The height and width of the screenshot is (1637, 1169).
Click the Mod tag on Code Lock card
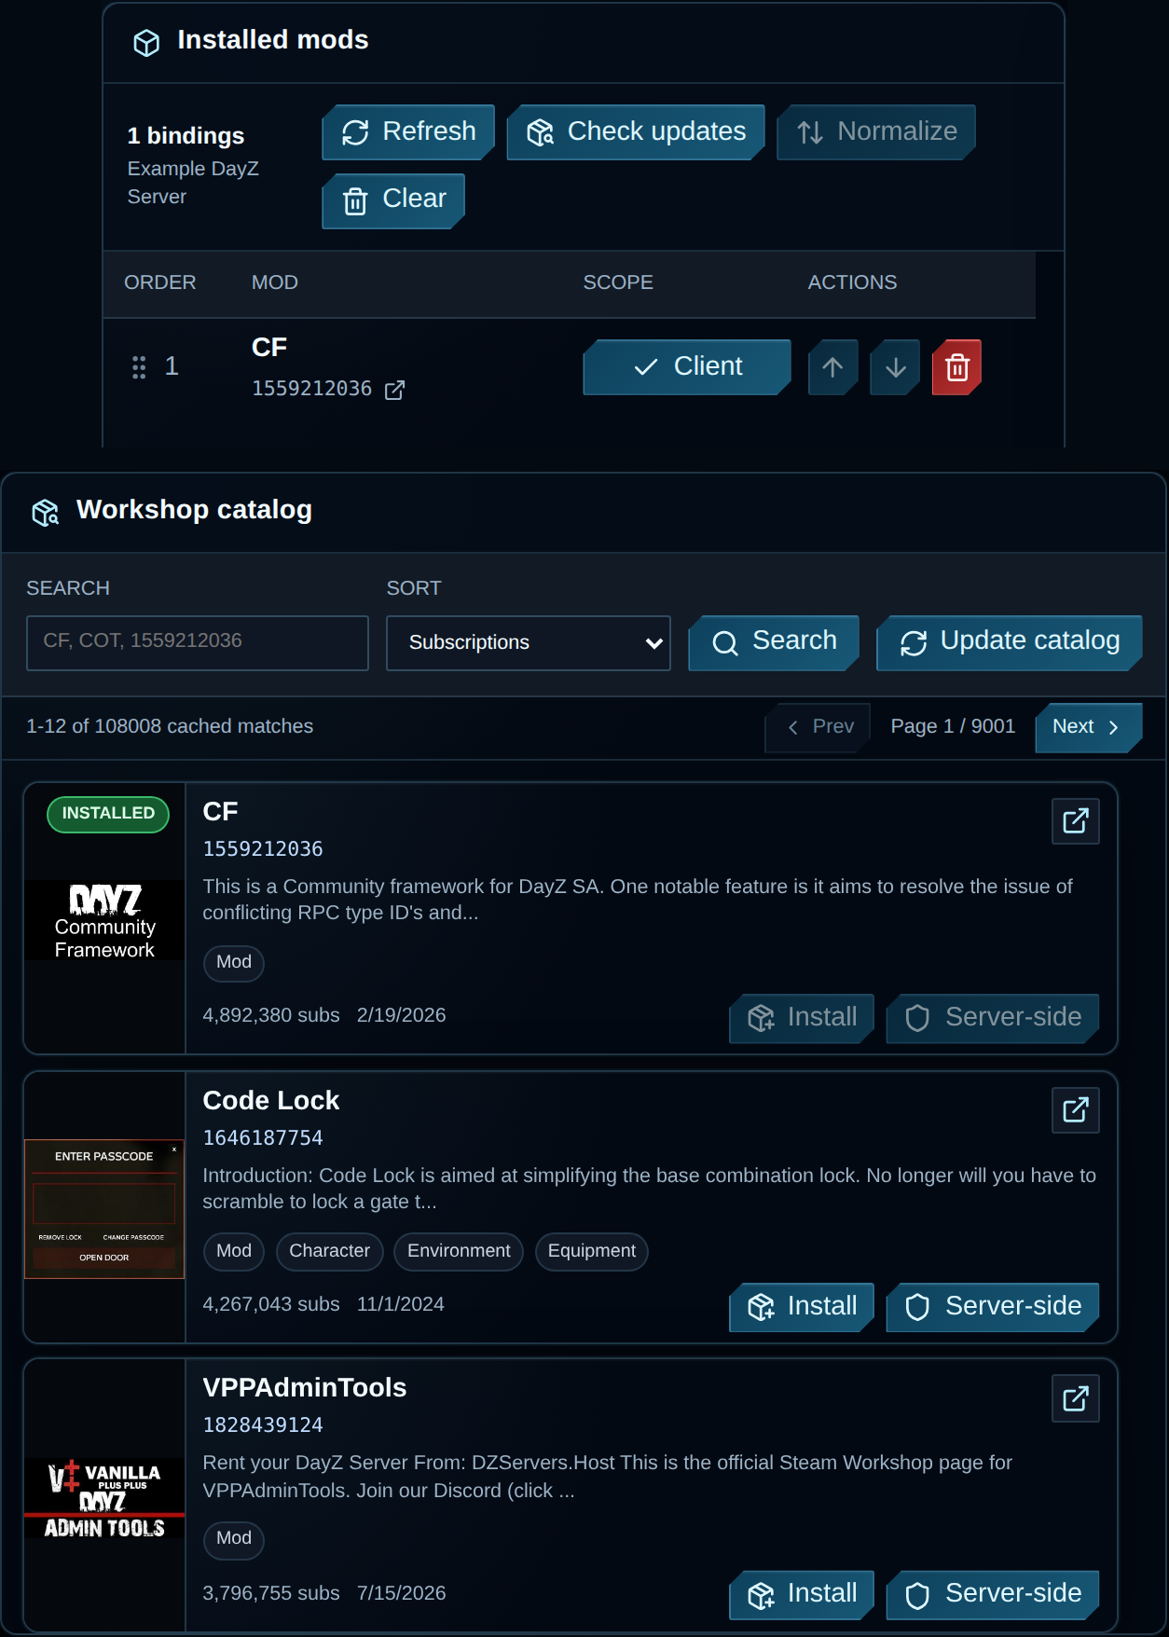coord(234,1252)
